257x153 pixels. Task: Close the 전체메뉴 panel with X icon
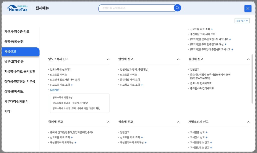(248, 8)
